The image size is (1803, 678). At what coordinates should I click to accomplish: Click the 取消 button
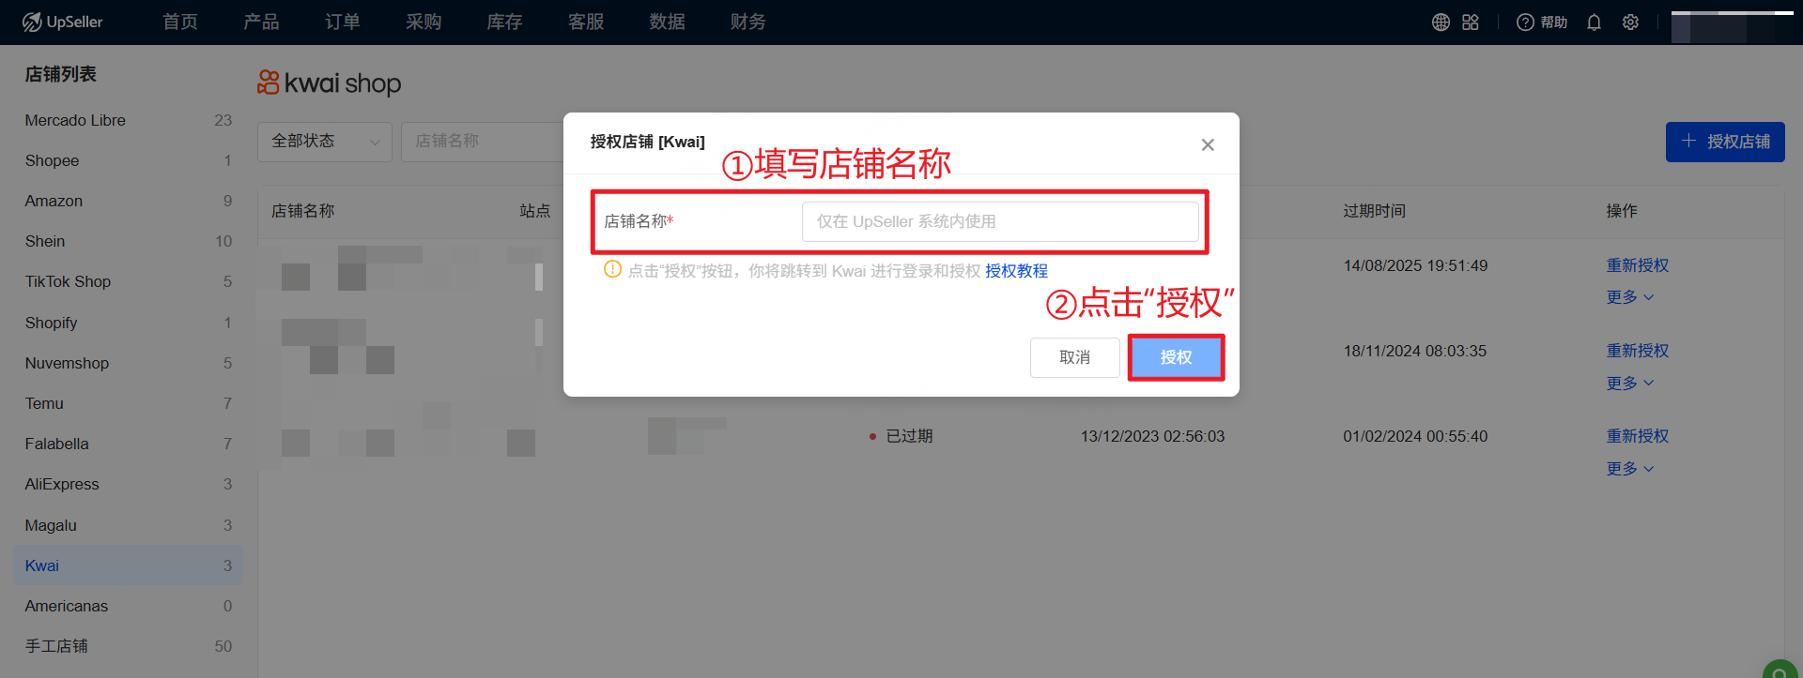point(1074,357)
